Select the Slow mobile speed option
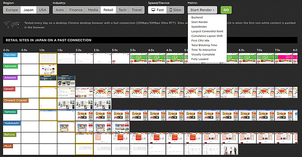Screen dimensions: 302x157 (x=175, y=10)
